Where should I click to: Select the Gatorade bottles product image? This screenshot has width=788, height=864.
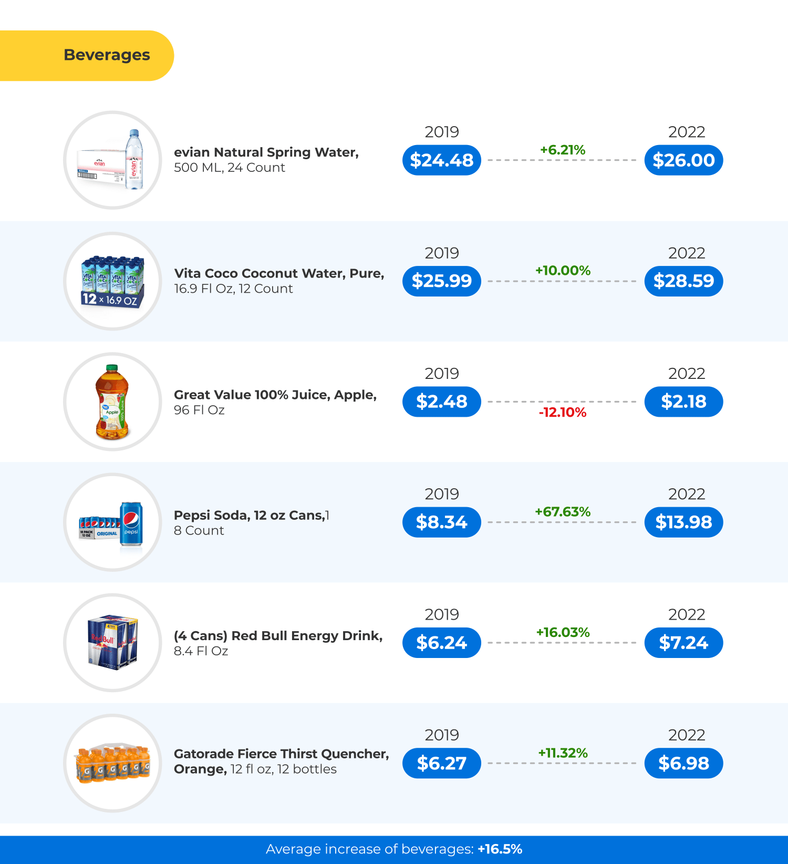pos(112,763)
